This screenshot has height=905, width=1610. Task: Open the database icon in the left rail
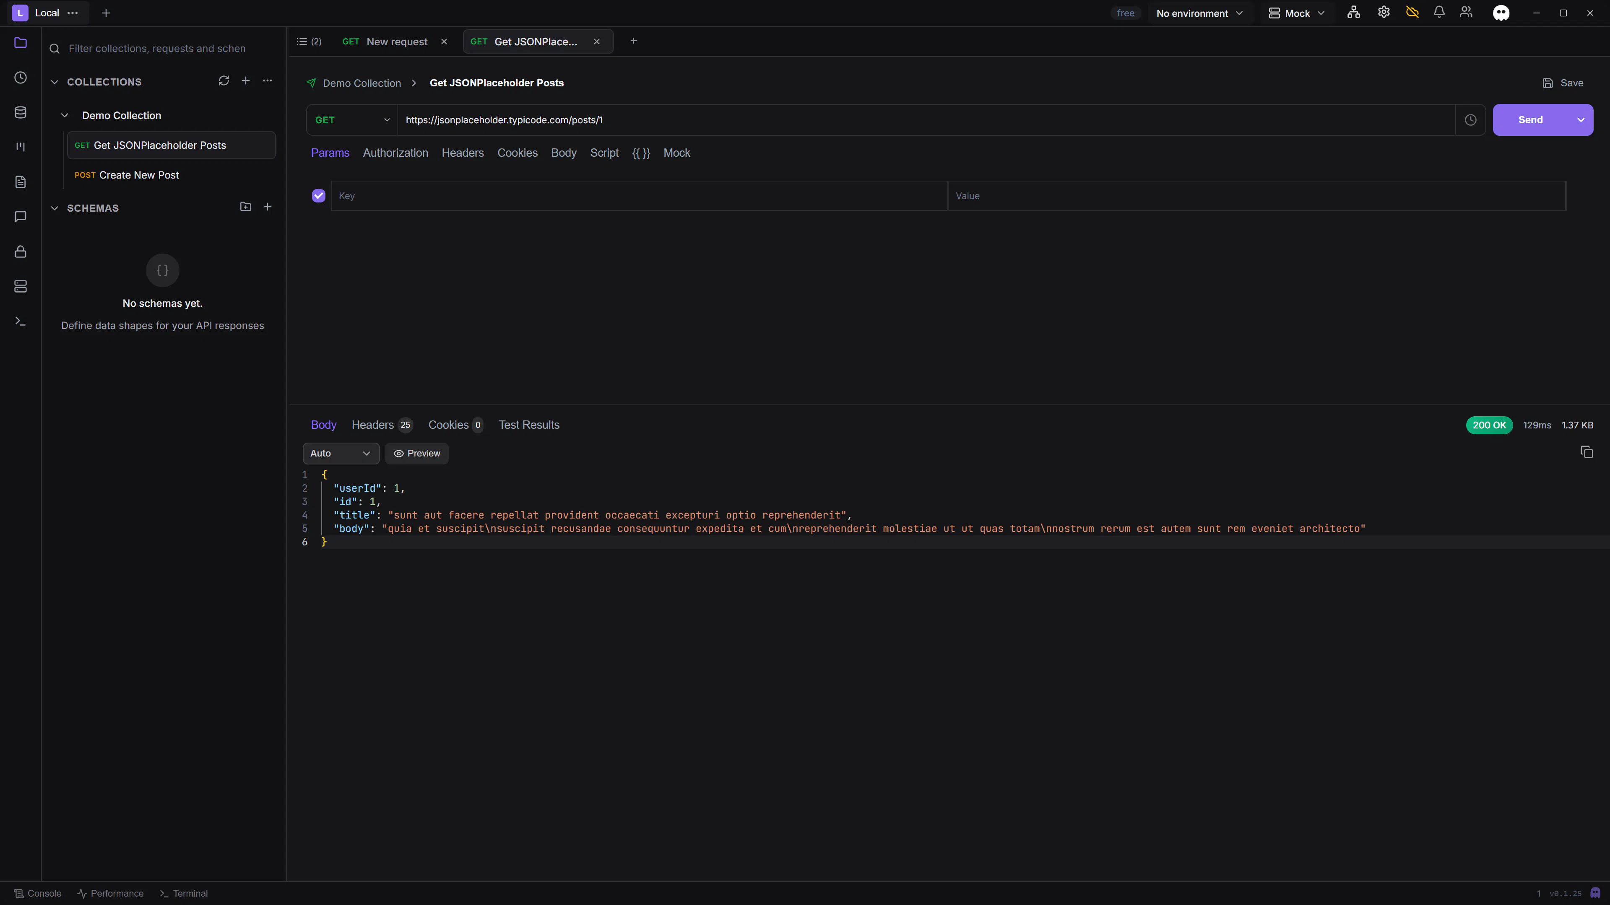21,112
